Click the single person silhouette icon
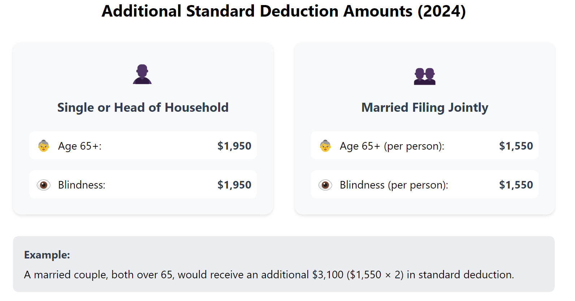The image size is (575, 301). [142, 74]
